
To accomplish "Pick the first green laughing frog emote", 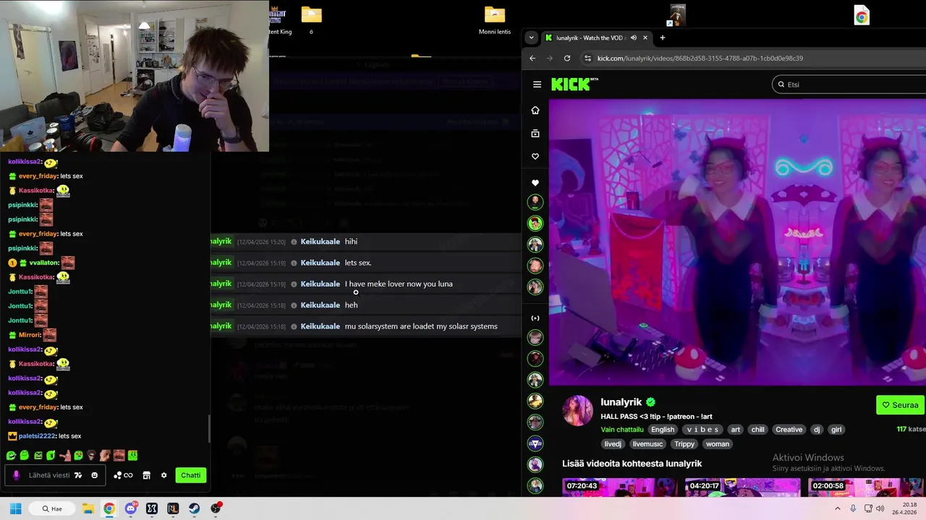I will (x=11, y=456).
